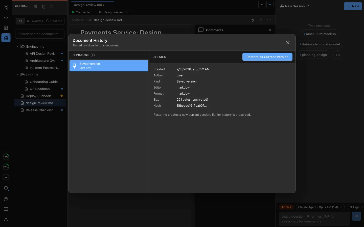Open the theme palette icon in left rail
Screen dimensions: 364x227
point(6,199)
